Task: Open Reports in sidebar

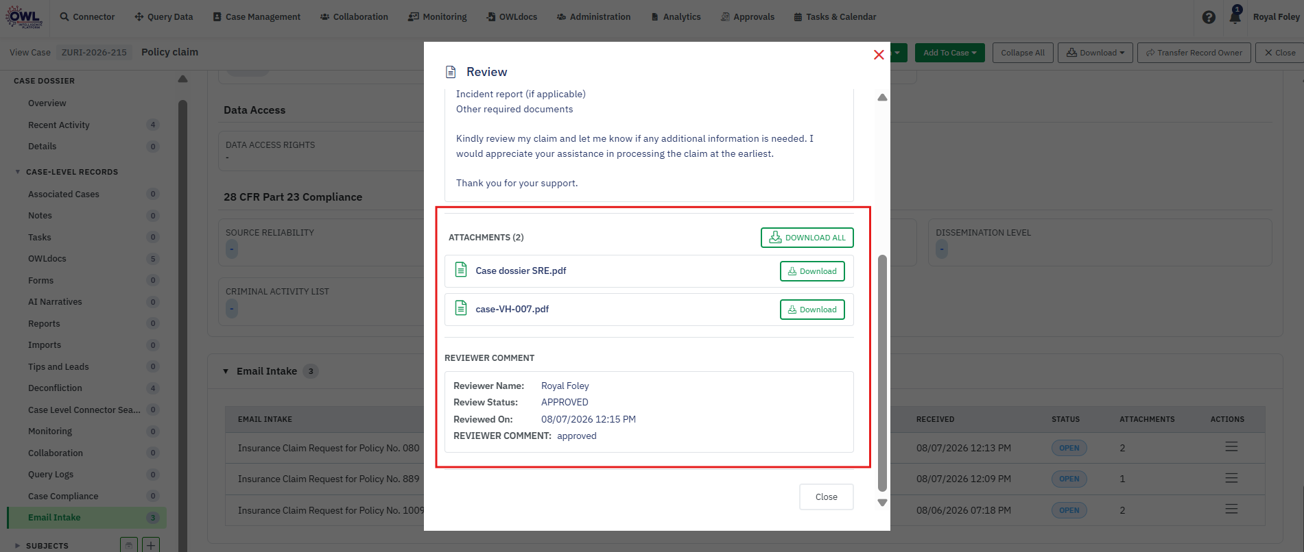Action: click(x=44, y=324)
